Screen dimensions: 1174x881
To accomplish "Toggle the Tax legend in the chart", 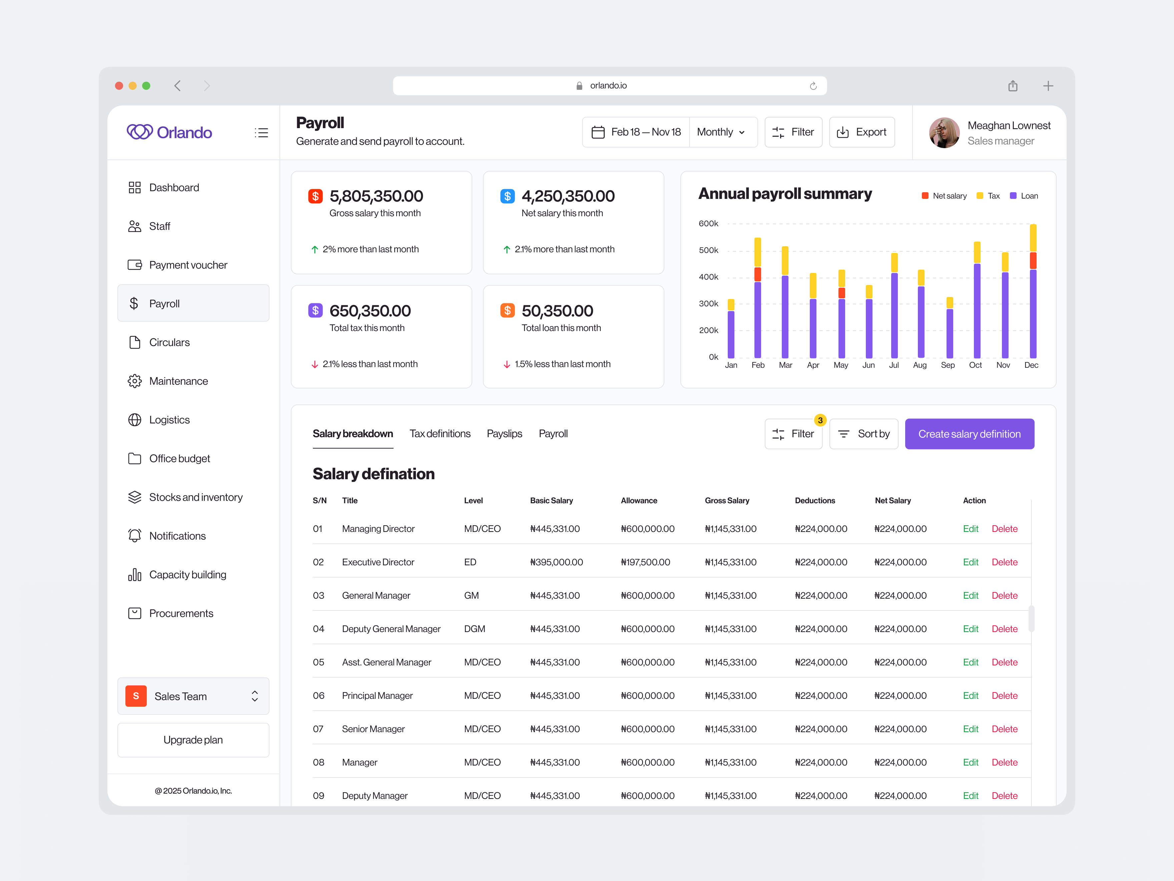I will 987,196.
